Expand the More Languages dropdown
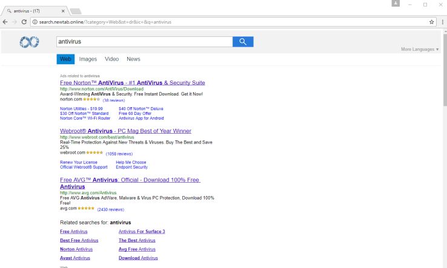Viewport: 447px width, 268px height. (x=420, y=49)
